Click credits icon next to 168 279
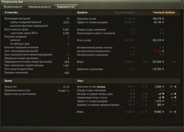The width and height of the screenshot is (184, 132). click(x=163, y=18)
